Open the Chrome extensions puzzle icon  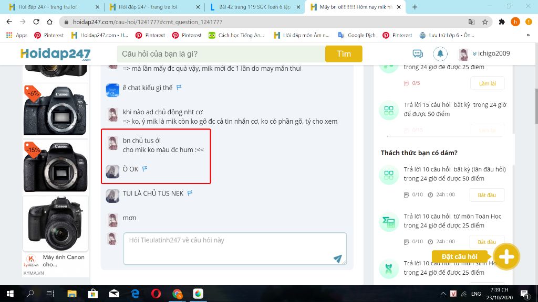click(502, 22)
